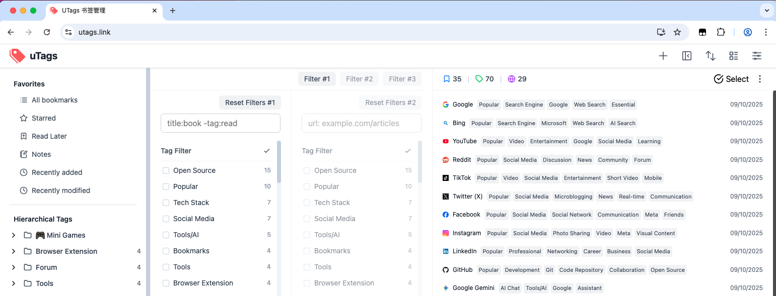The height and width of the screenshot is (296, 776).
Task: Toggle the sidebar panel icon
Action: (687, 56)
